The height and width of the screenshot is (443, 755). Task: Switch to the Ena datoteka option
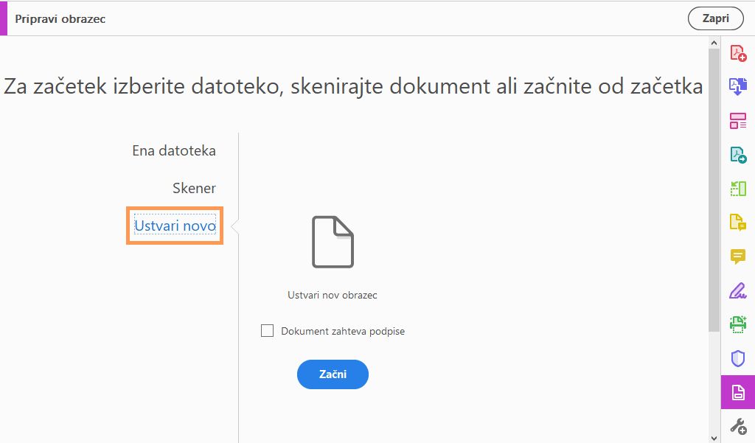click(x=174, y=150)
